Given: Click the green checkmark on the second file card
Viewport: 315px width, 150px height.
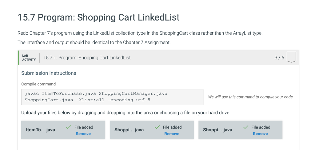Looking at the screenshot, I should tap(157, 127).
